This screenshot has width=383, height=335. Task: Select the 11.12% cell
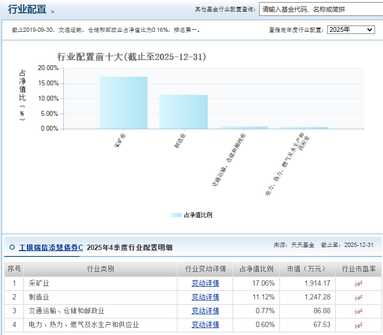click(x=256, y=297)
